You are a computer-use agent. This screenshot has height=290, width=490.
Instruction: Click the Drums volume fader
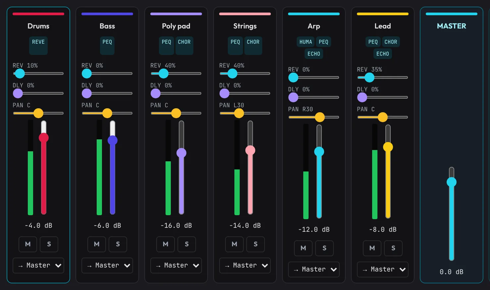(x=44, y=168)
